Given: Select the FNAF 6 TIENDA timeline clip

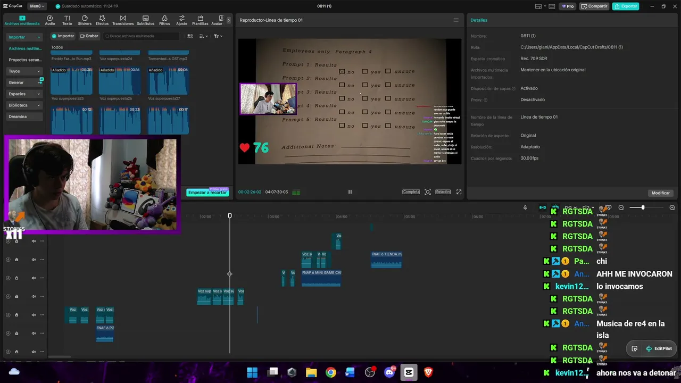Looking at the screenshot, I should point(386,260).
